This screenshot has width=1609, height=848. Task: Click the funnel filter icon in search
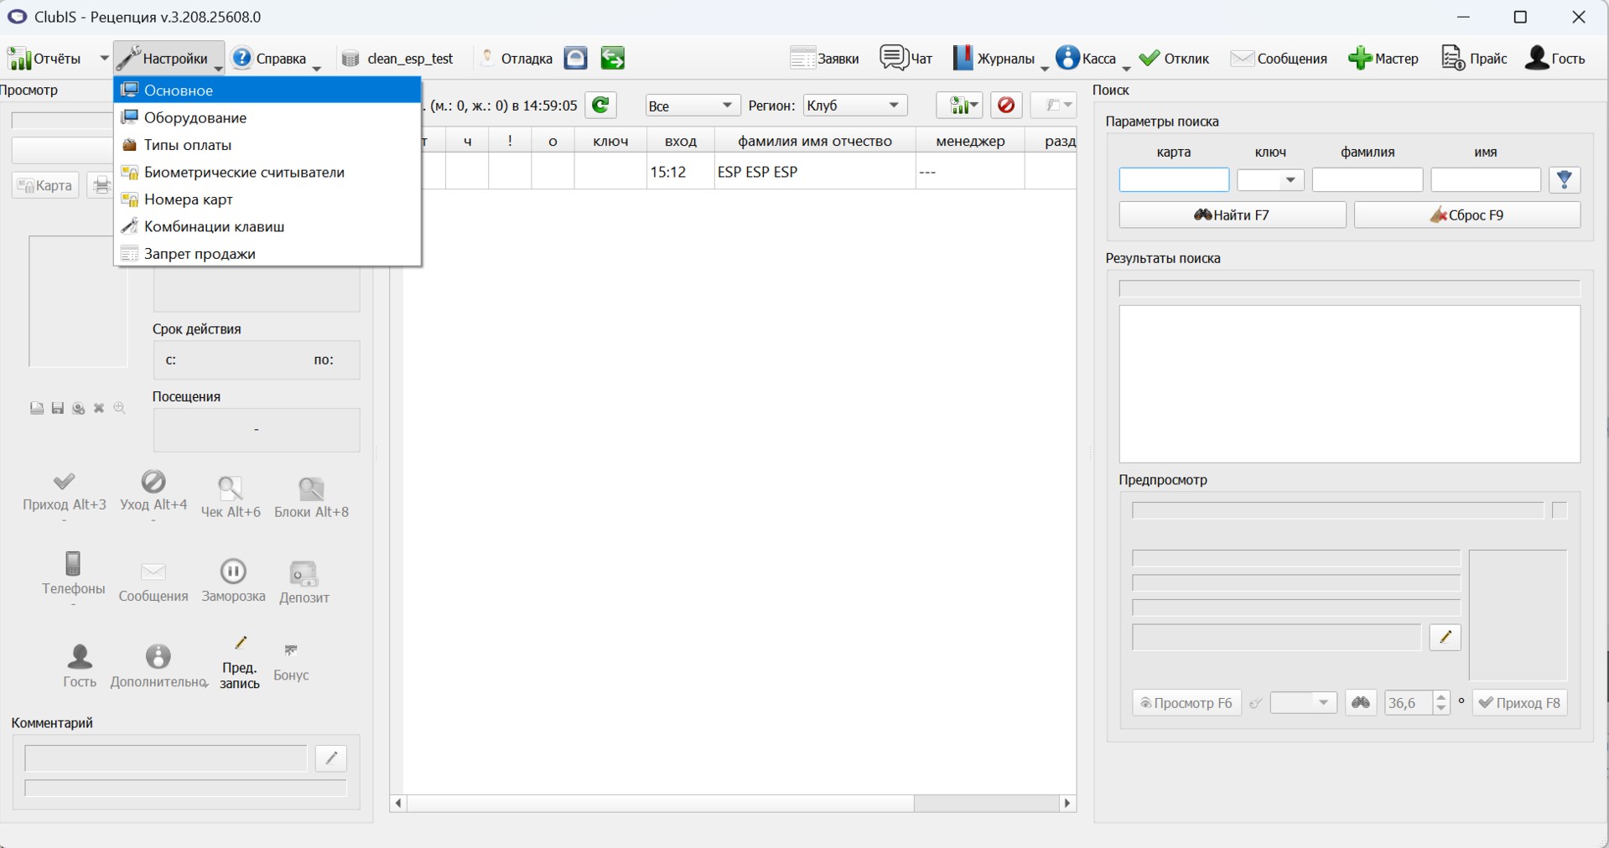tap(1565, 179)
